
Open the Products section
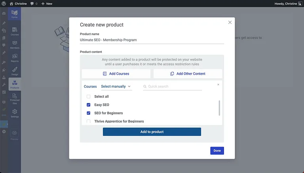click(x=15, y=85)
